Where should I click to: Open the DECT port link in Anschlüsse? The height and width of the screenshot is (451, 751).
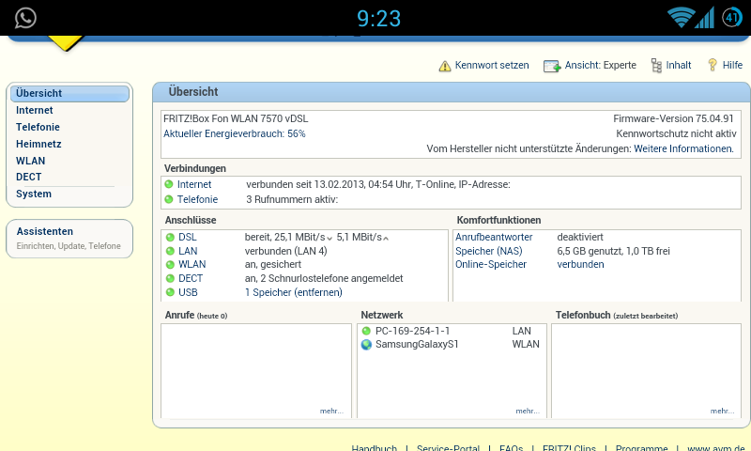pyautogui.click(x=191, y=278)
